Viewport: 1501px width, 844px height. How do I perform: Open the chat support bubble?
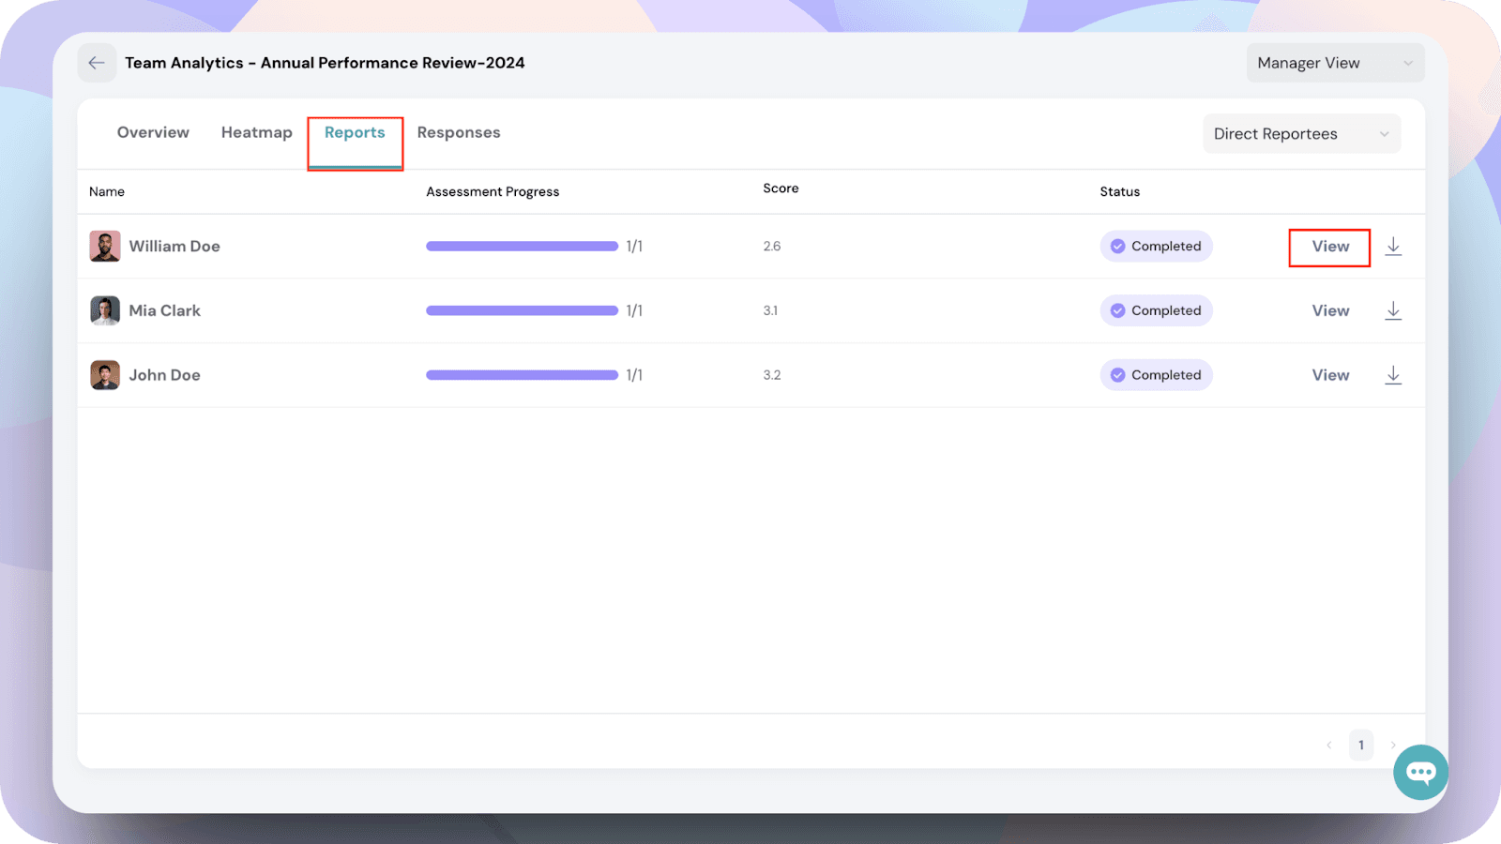click(1420, 772)
